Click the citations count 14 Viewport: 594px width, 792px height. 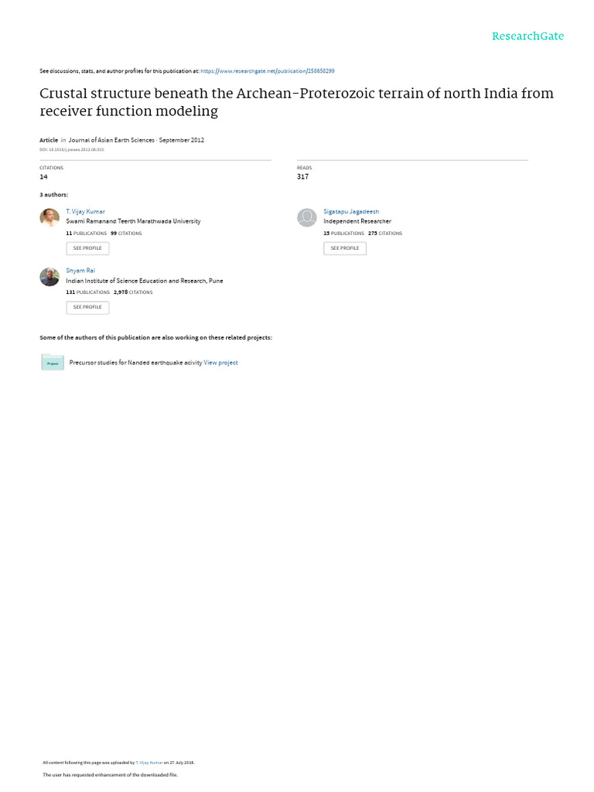point(43,177)
